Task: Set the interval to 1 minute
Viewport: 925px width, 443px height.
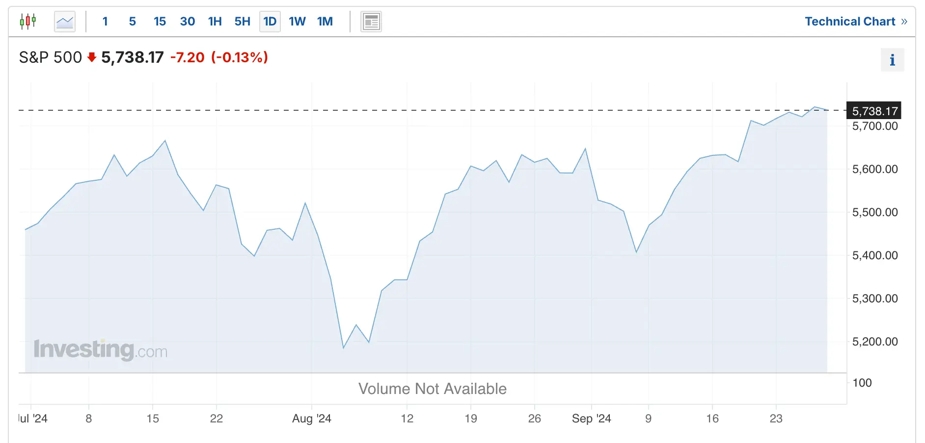Action: (x=105, y=22)
